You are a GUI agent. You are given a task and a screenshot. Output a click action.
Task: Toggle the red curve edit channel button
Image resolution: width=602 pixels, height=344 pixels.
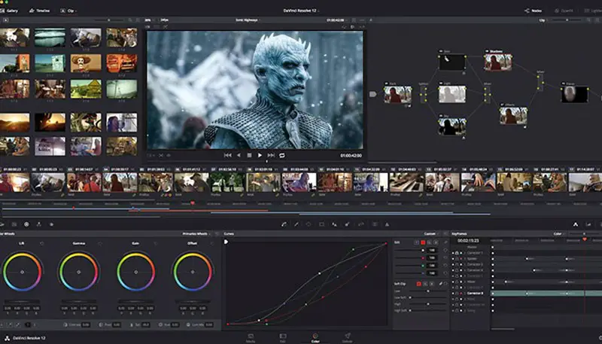pyautogui.click(x=423, y=242)
